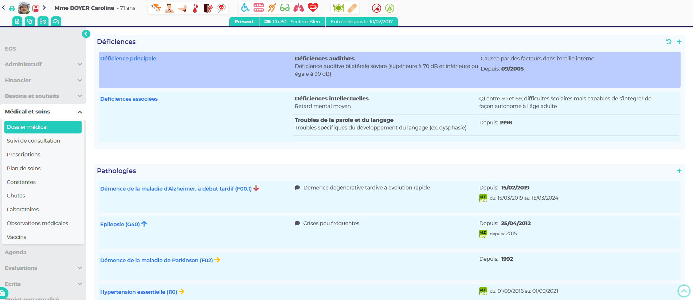Viewport: 693px width, 300px height.
Task: Collapse the left sidebar with arrow button
Action: 86,34
